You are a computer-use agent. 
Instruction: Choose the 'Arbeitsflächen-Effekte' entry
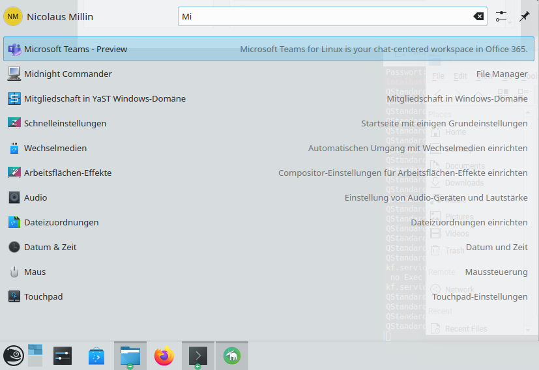coord(269,173)
